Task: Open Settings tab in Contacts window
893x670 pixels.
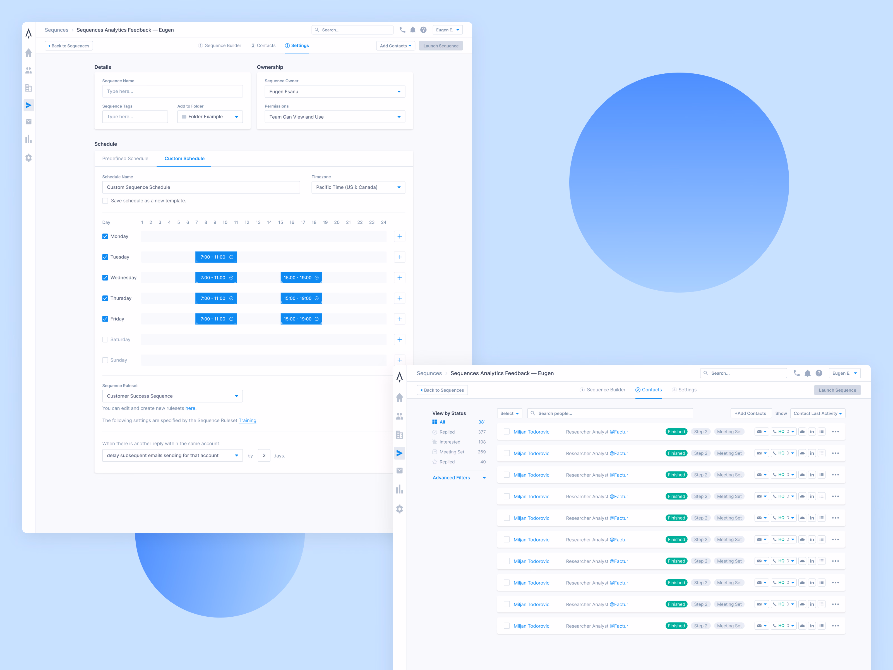Action: click(684, 390)
